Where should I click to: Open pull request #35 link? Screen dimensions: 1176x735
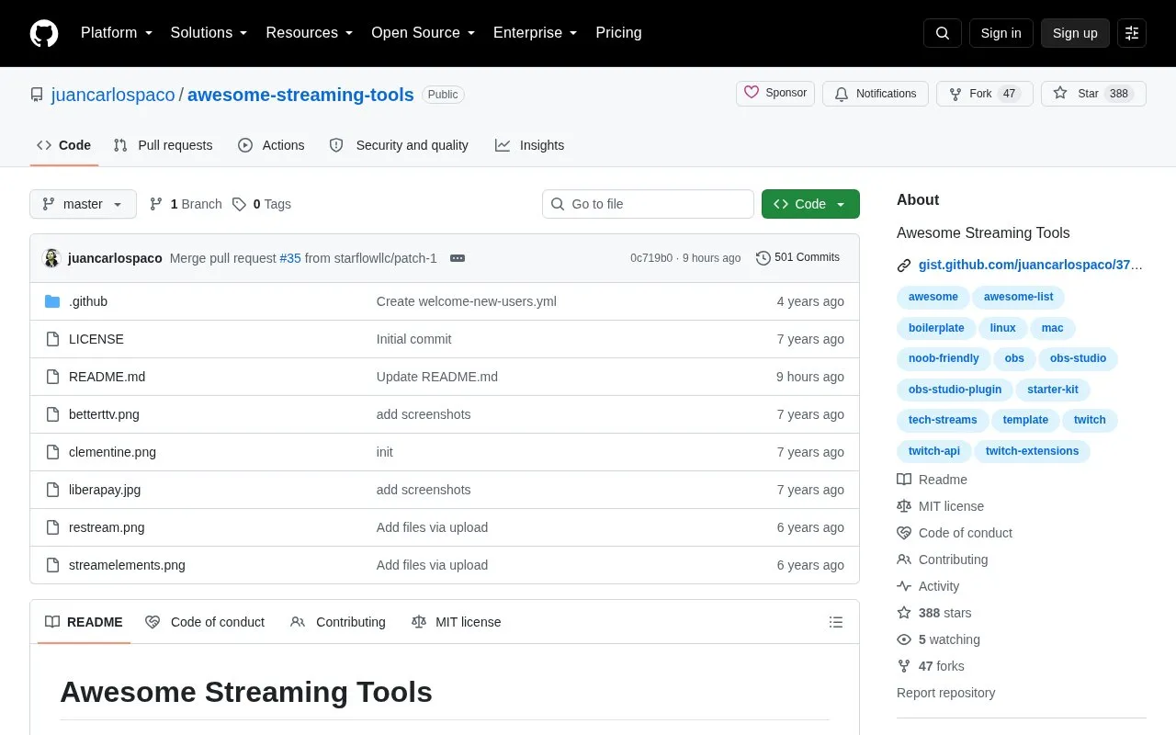[x=290, y=258]
